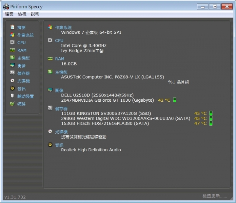Click the Windows flag icon beside 作業系統 heading

[x=50, y=27]
